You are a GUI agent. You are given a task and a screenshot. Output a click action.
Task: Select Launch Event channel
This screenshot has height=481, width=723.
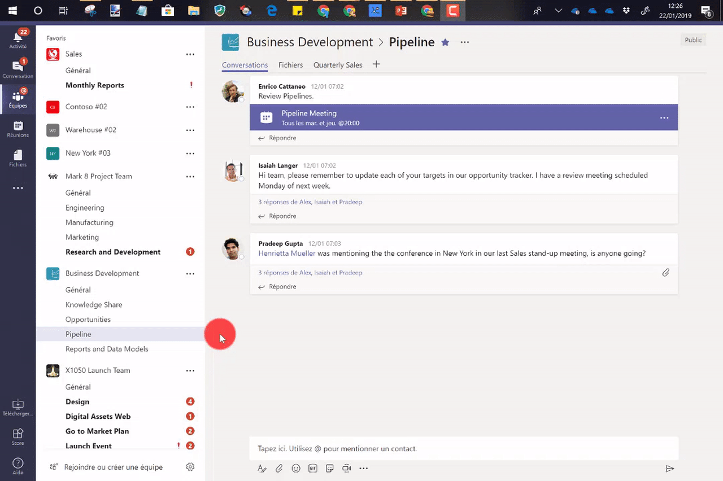[89, 445]
